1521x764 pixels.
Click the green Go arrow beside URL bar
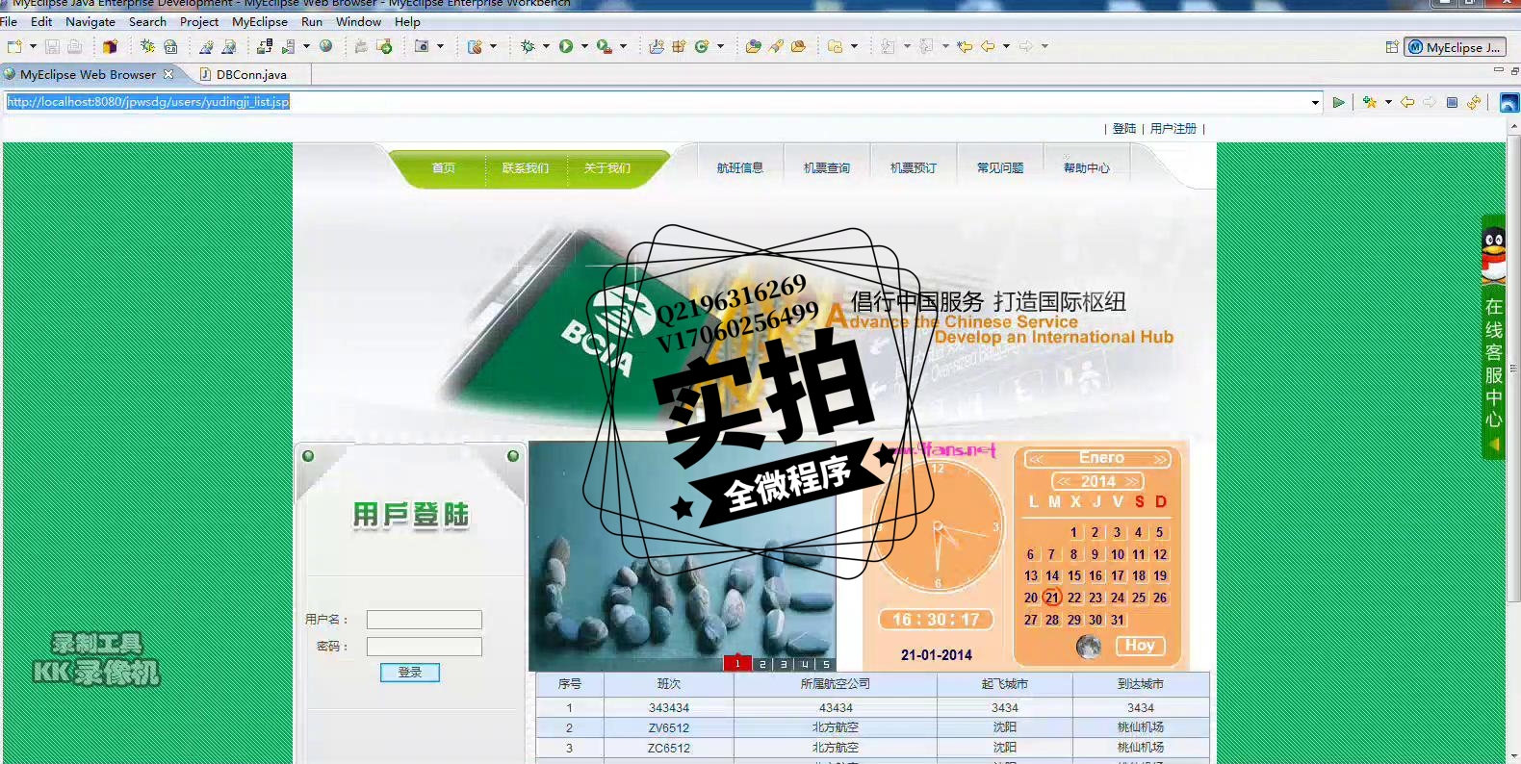[x=1338, y=102]
